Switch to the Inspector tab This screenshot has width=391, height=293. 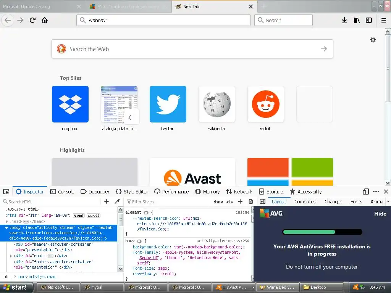[30, 192]
